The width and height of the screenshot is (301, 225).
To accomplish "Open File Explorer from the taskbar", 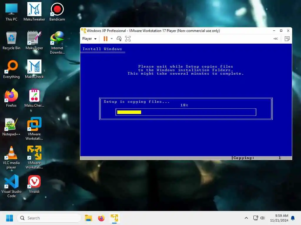I will pyautogui.click(x=88, y=218).
